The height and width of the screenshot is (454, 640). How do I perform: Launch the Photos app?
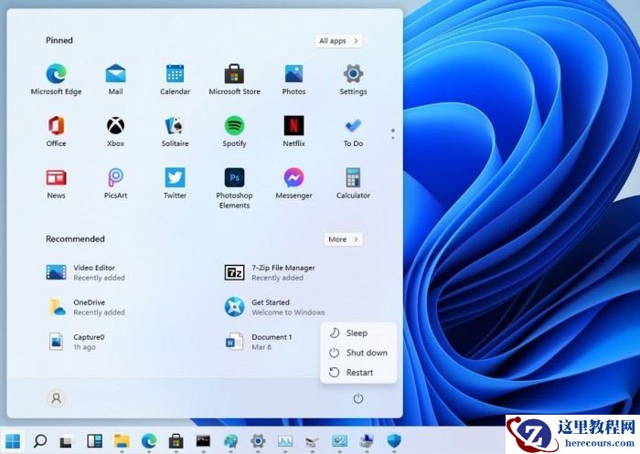coord(293,79)
